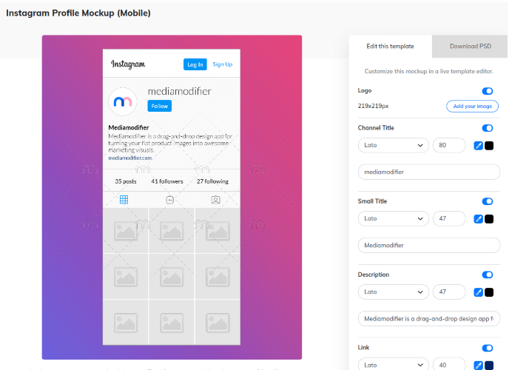This screenshot has height=370, width=509.
Task: Switch to the Download PSD tab
Action: tap(470, 47)
